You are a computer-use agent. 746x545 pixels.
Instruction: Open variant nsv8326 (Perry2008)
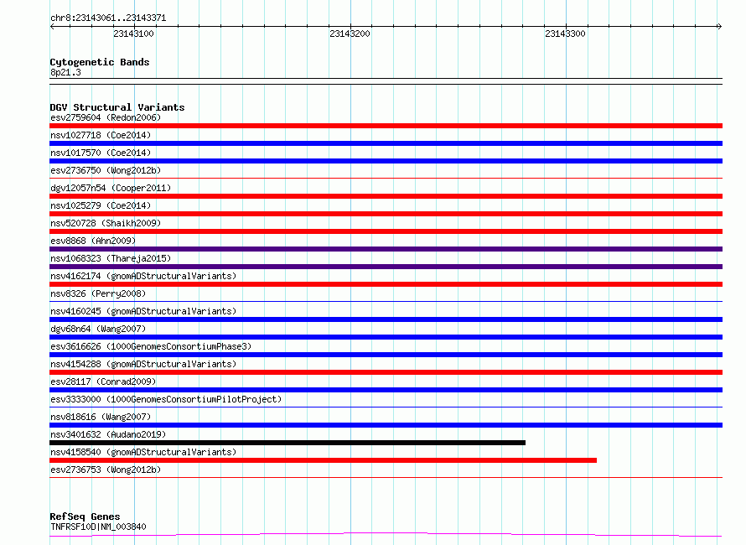[98, 293]
